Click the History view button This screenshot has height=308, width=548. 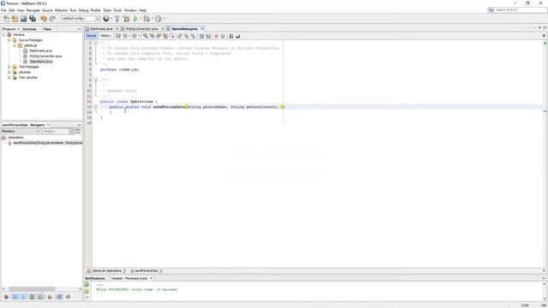point(105,36)
